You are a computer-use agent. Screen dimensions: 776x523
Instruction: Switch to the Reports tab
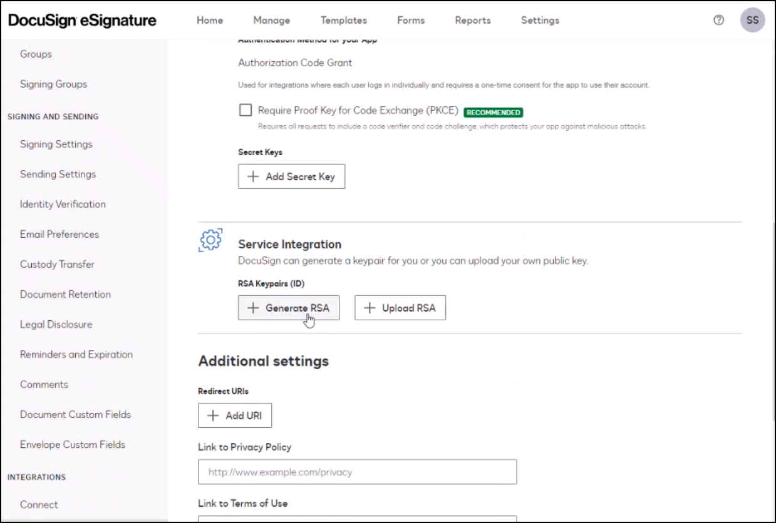473,20
